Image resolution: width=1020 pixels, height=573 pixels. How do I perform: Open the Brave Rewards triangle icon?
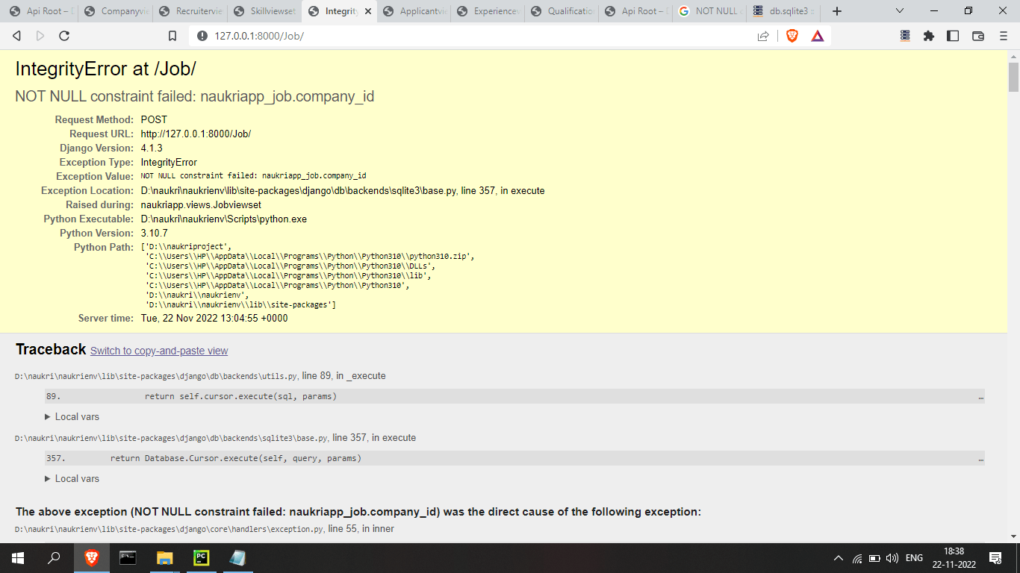(818, 35)
